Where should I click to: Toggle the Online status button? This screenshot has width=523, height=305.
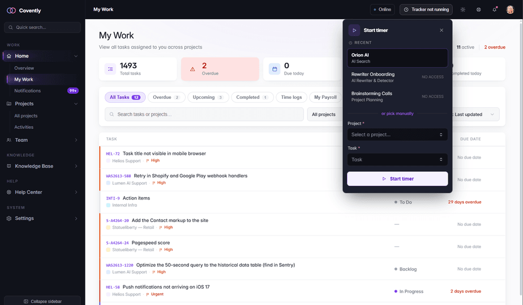382,10
